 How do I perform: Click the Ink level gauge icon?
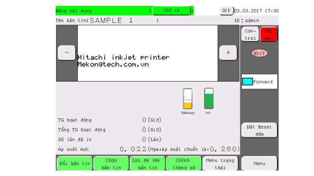pos(209,99)
